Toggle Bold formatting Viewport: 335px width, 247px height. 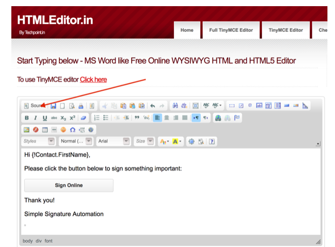(27, 118)
